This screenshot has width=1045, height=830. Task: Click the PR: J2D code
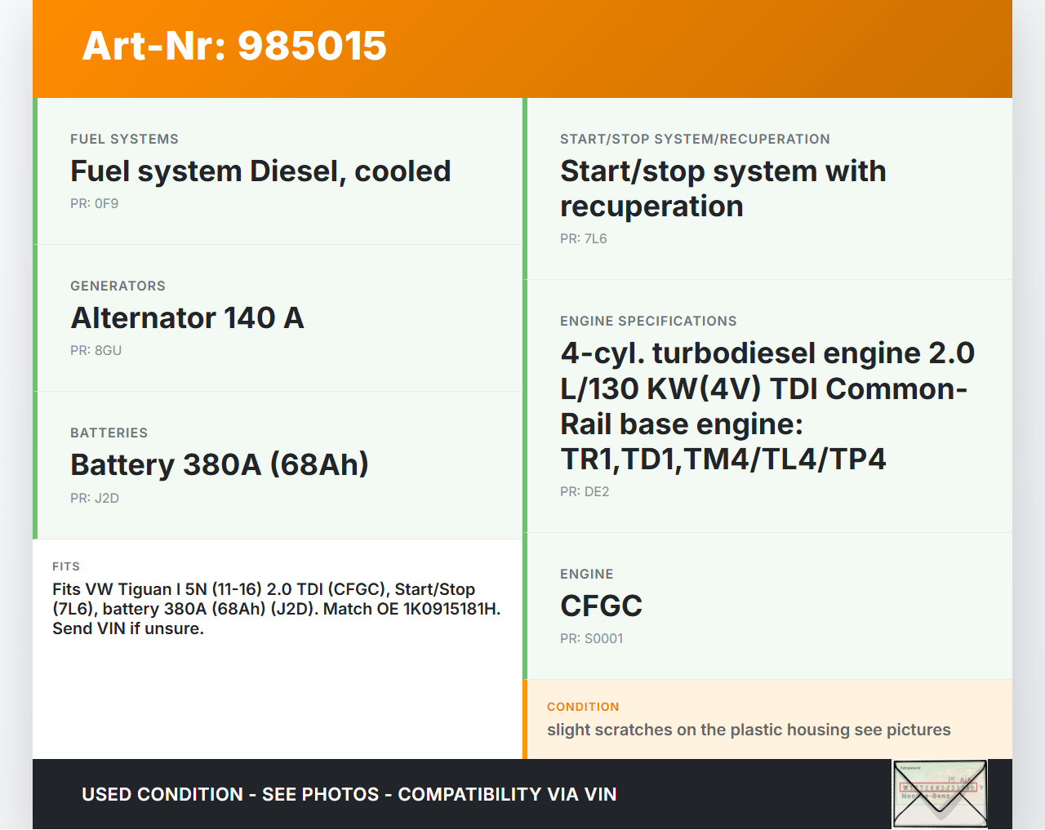(x=94, y=499)
